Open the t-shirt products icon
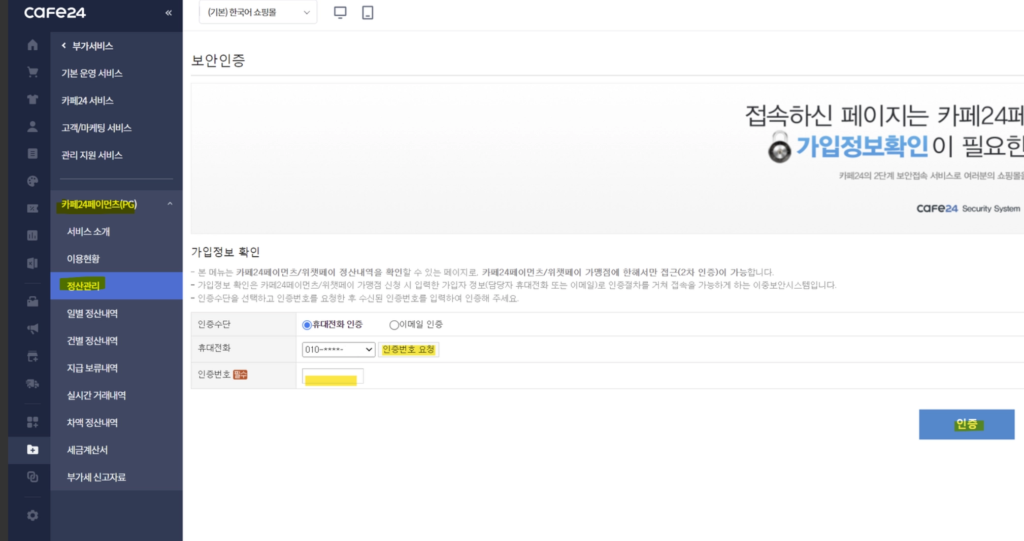Screen dimensions: 1024x541 coord(32,99)
